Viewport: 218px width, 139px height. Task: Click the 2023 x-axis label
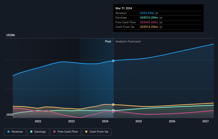click(71, 121)
